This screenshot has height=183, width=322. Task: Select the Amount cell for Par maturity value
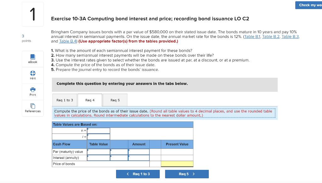(138, 152)
